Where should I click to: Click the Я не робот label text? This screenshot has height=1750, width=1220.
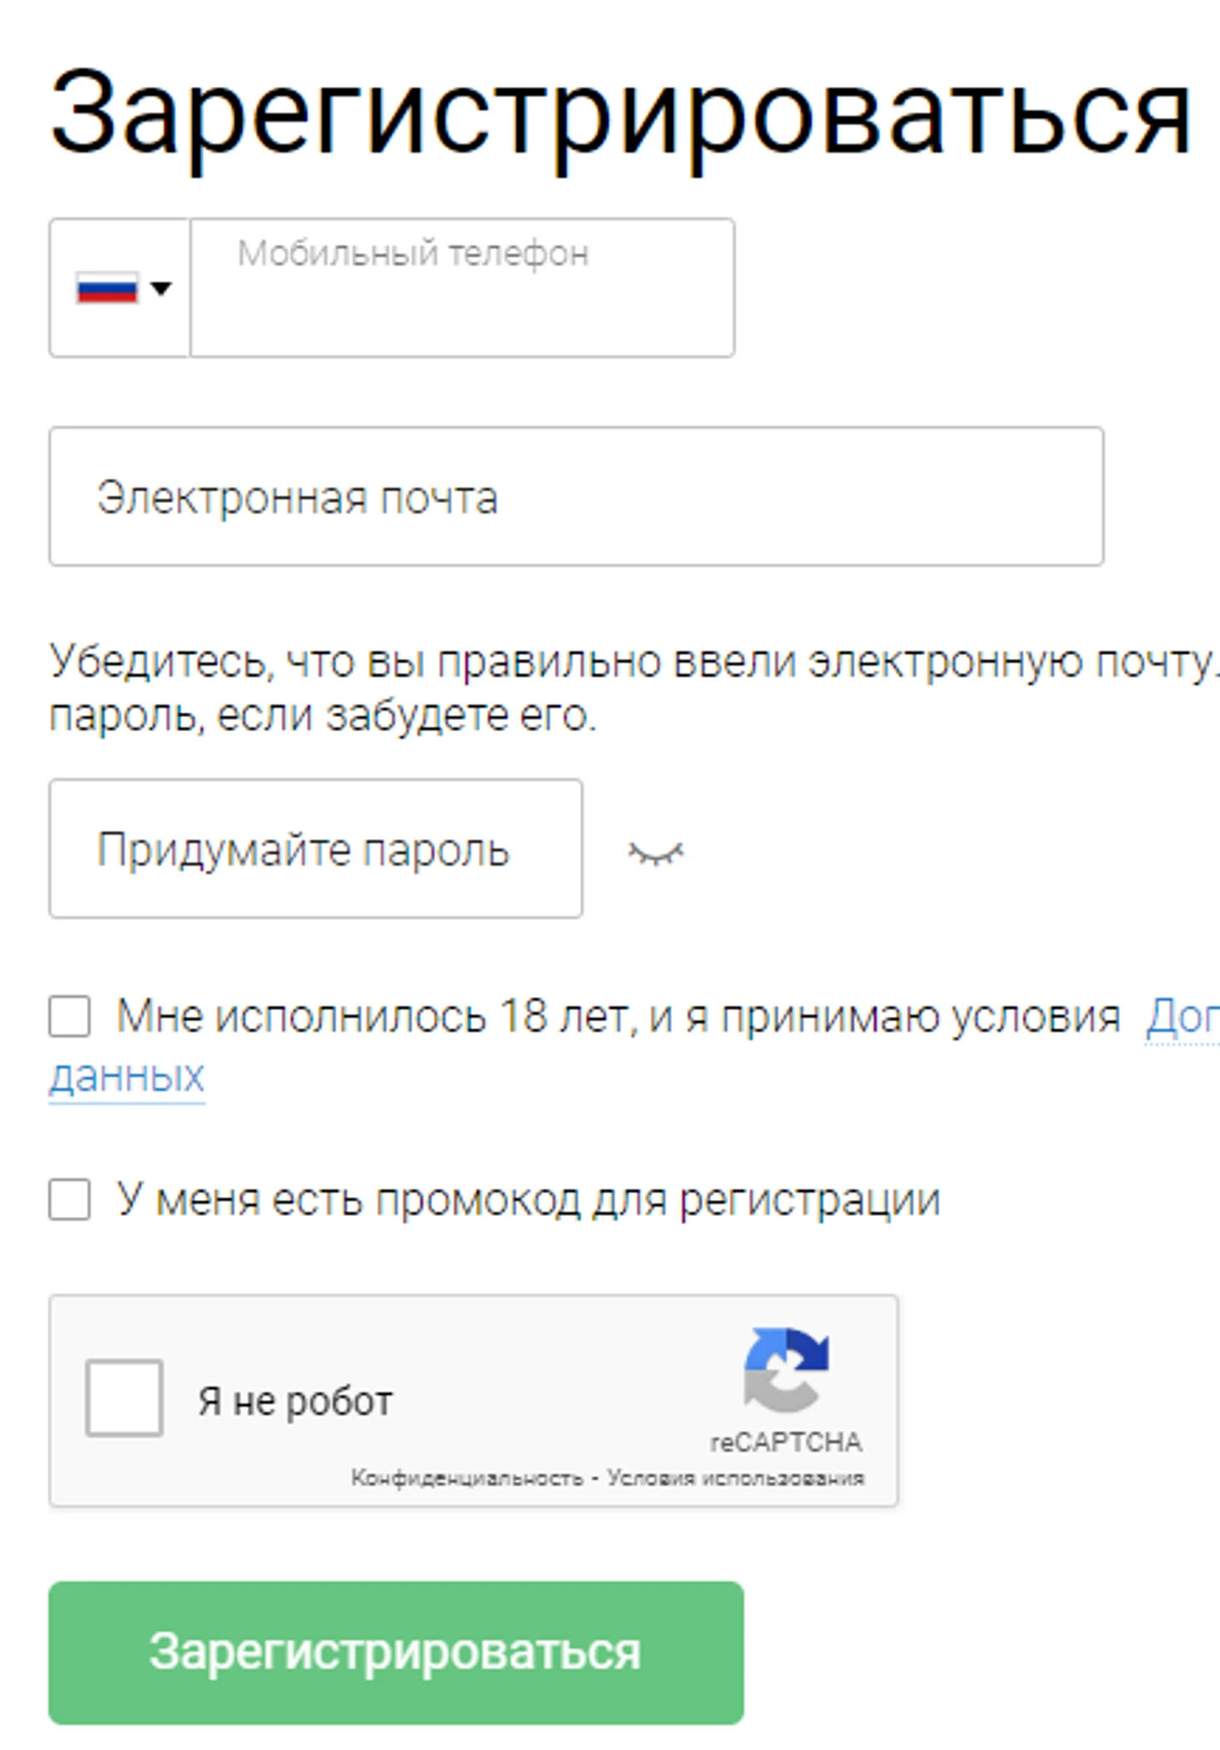pos(295,1402)
